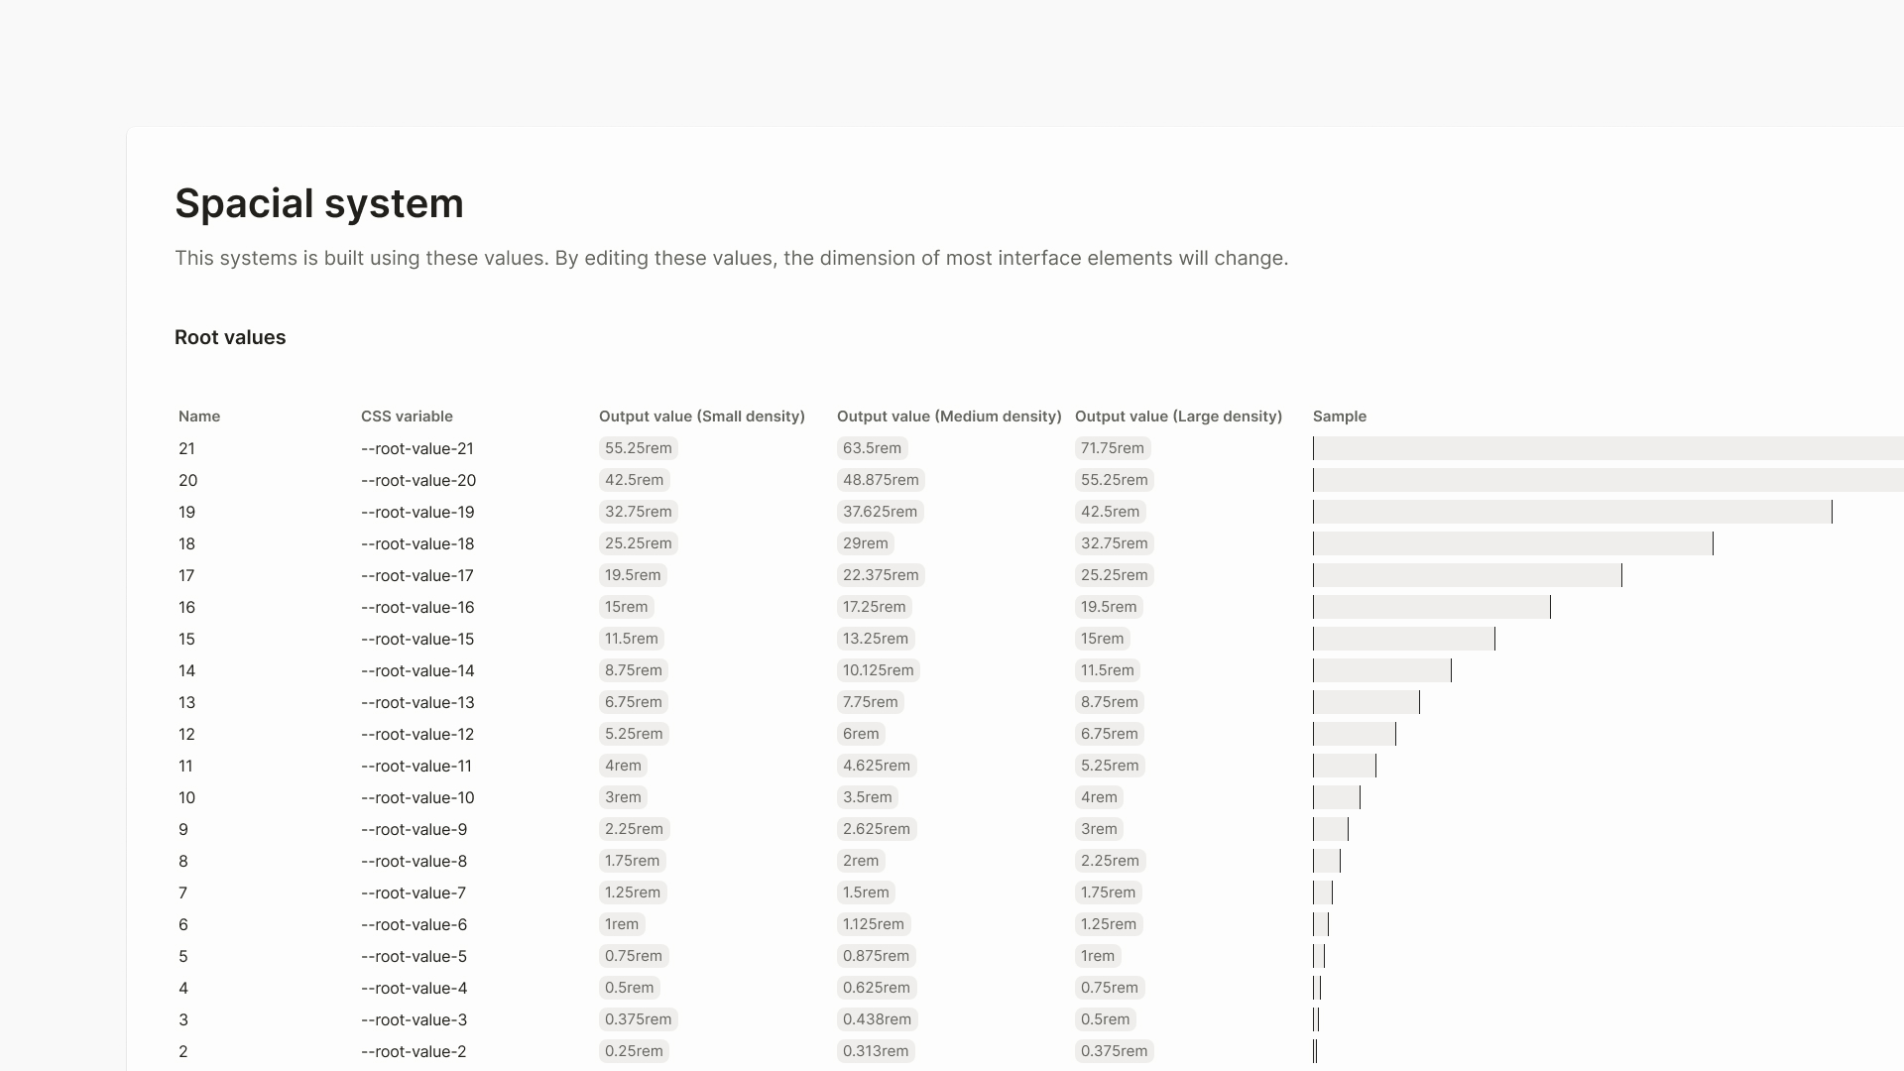Click the 0.438rem medium density badge
This screenshot has width=1904, height=1071.
(x=877, y=1019)
